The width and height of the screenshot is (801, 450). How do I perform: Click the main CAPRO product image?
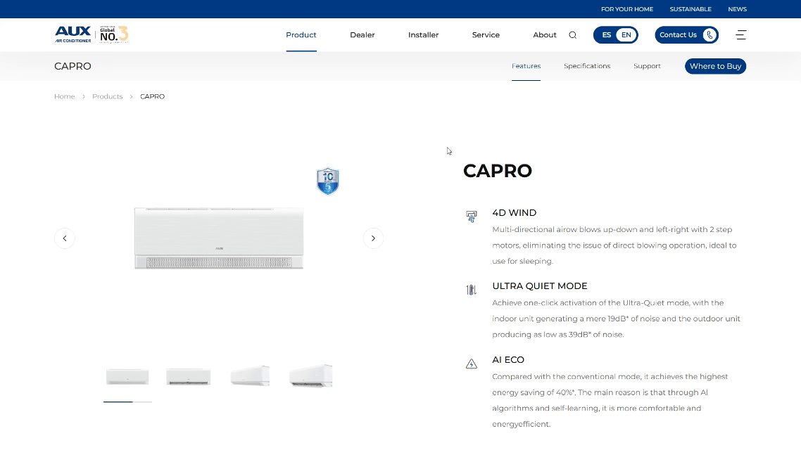coord(219,238)
